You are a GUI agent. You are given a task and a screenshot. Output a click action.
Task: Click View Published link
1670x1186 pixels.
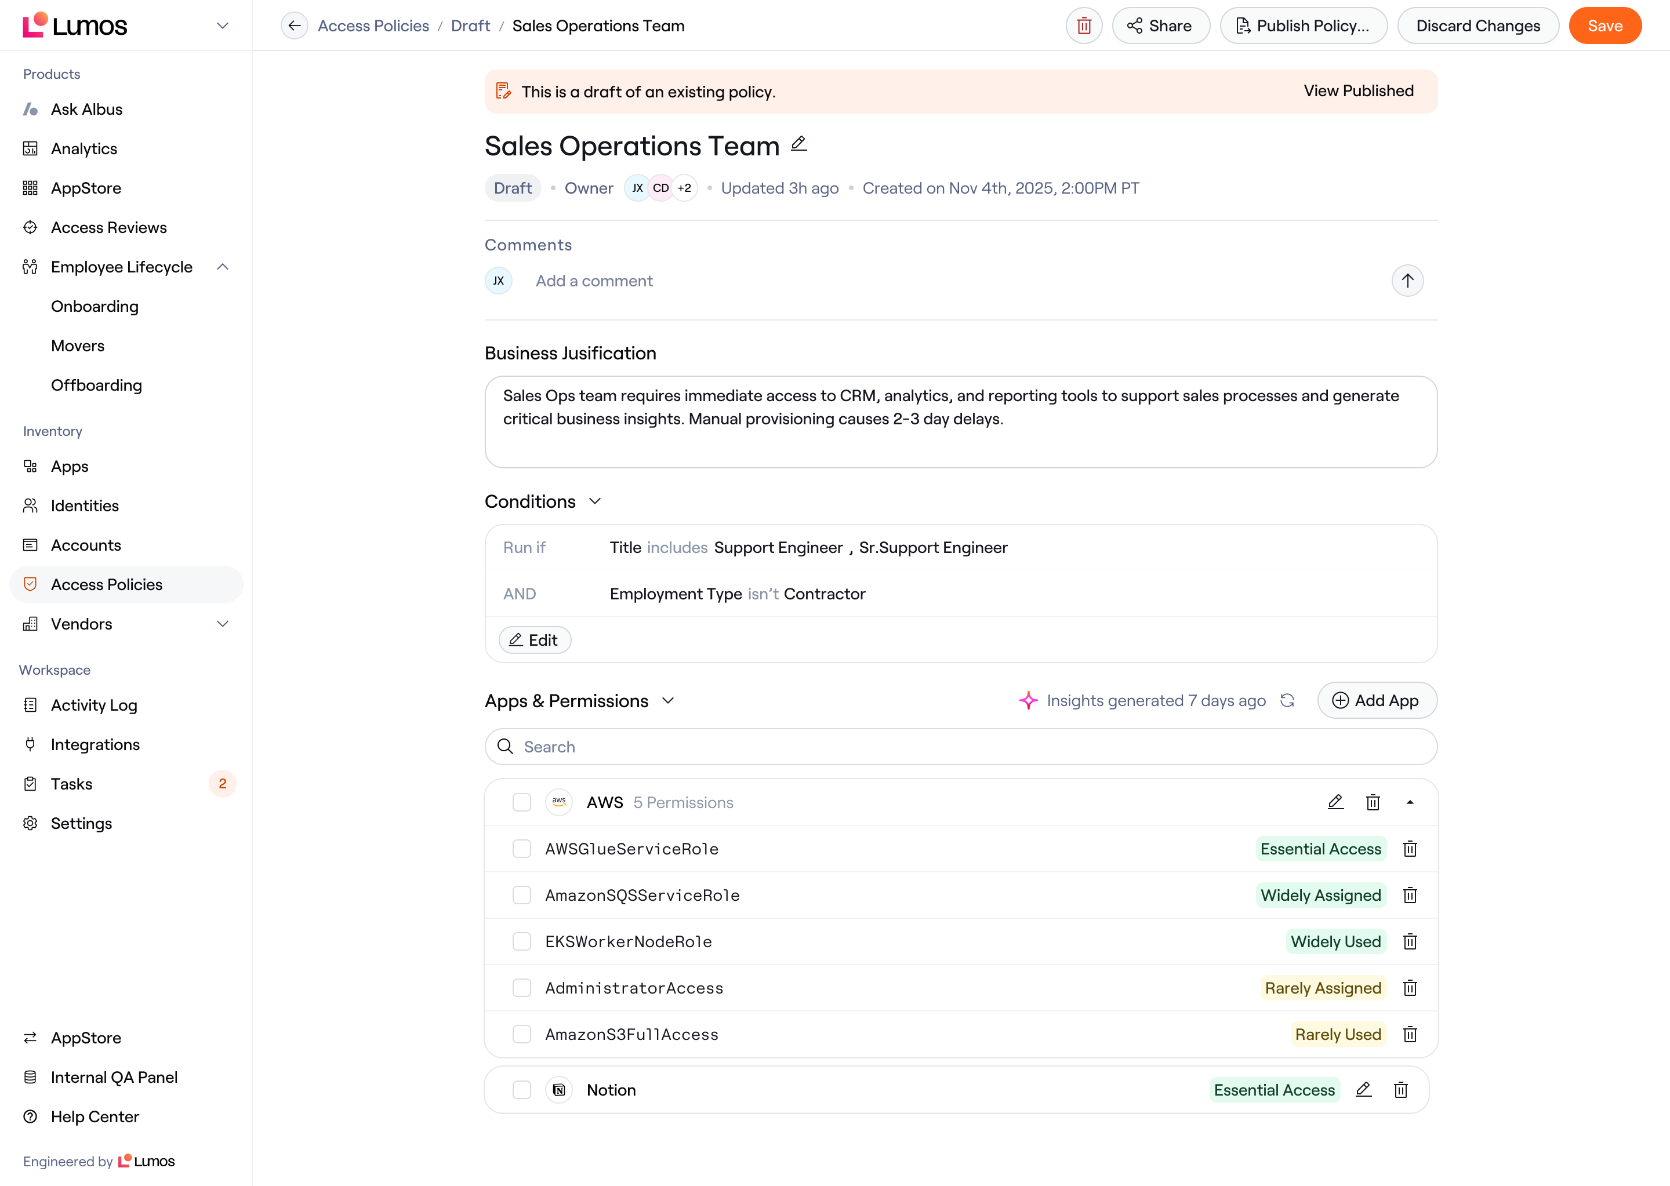point(1358,90)
